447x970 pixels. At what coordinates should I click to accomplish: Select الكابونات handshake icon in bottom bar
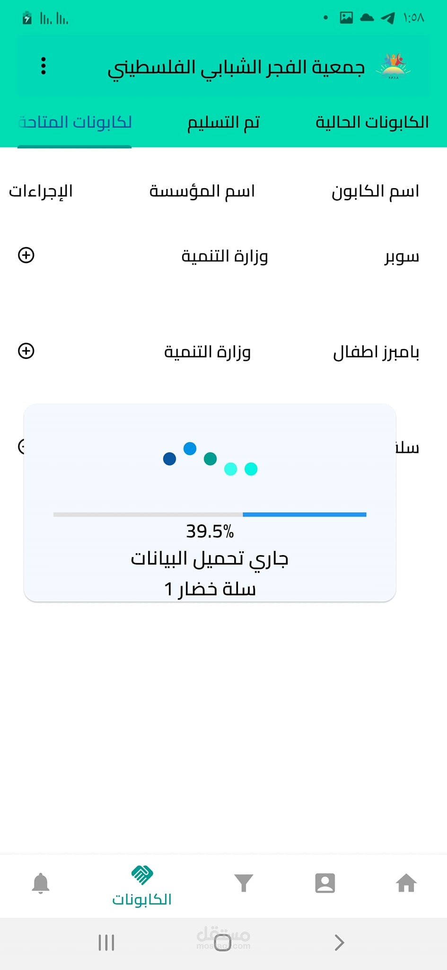point(141,875)
